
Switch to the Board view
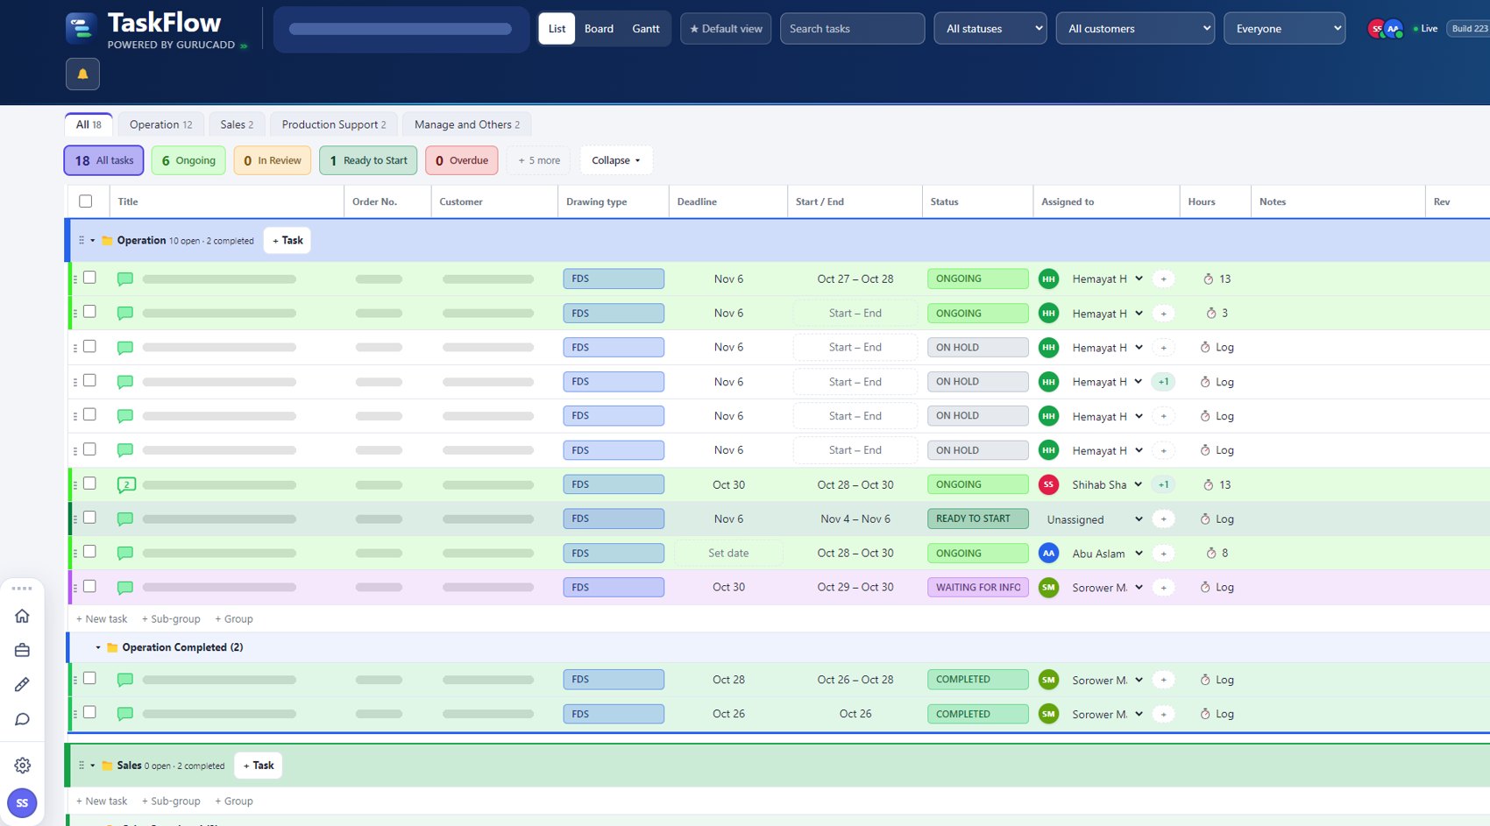point(599,28)
